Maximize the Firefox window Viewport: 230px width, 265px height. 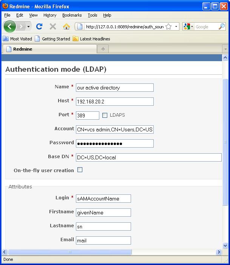(215, 6)
